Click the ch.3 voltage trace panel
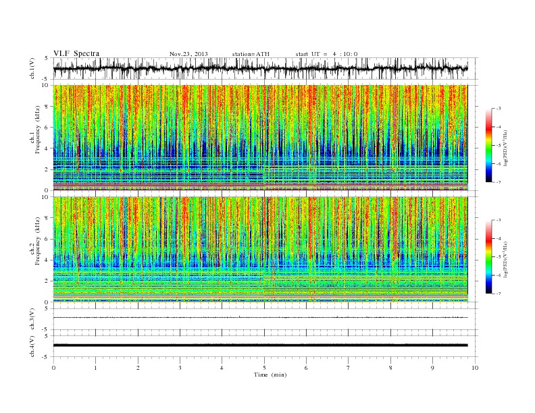 (265, 319)
